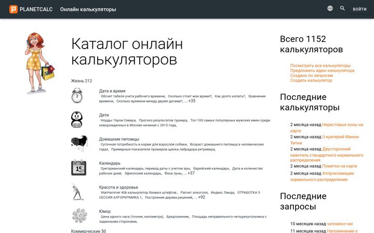Open Фаза луны calculator

pyautogui.click(x=173, y=173)
